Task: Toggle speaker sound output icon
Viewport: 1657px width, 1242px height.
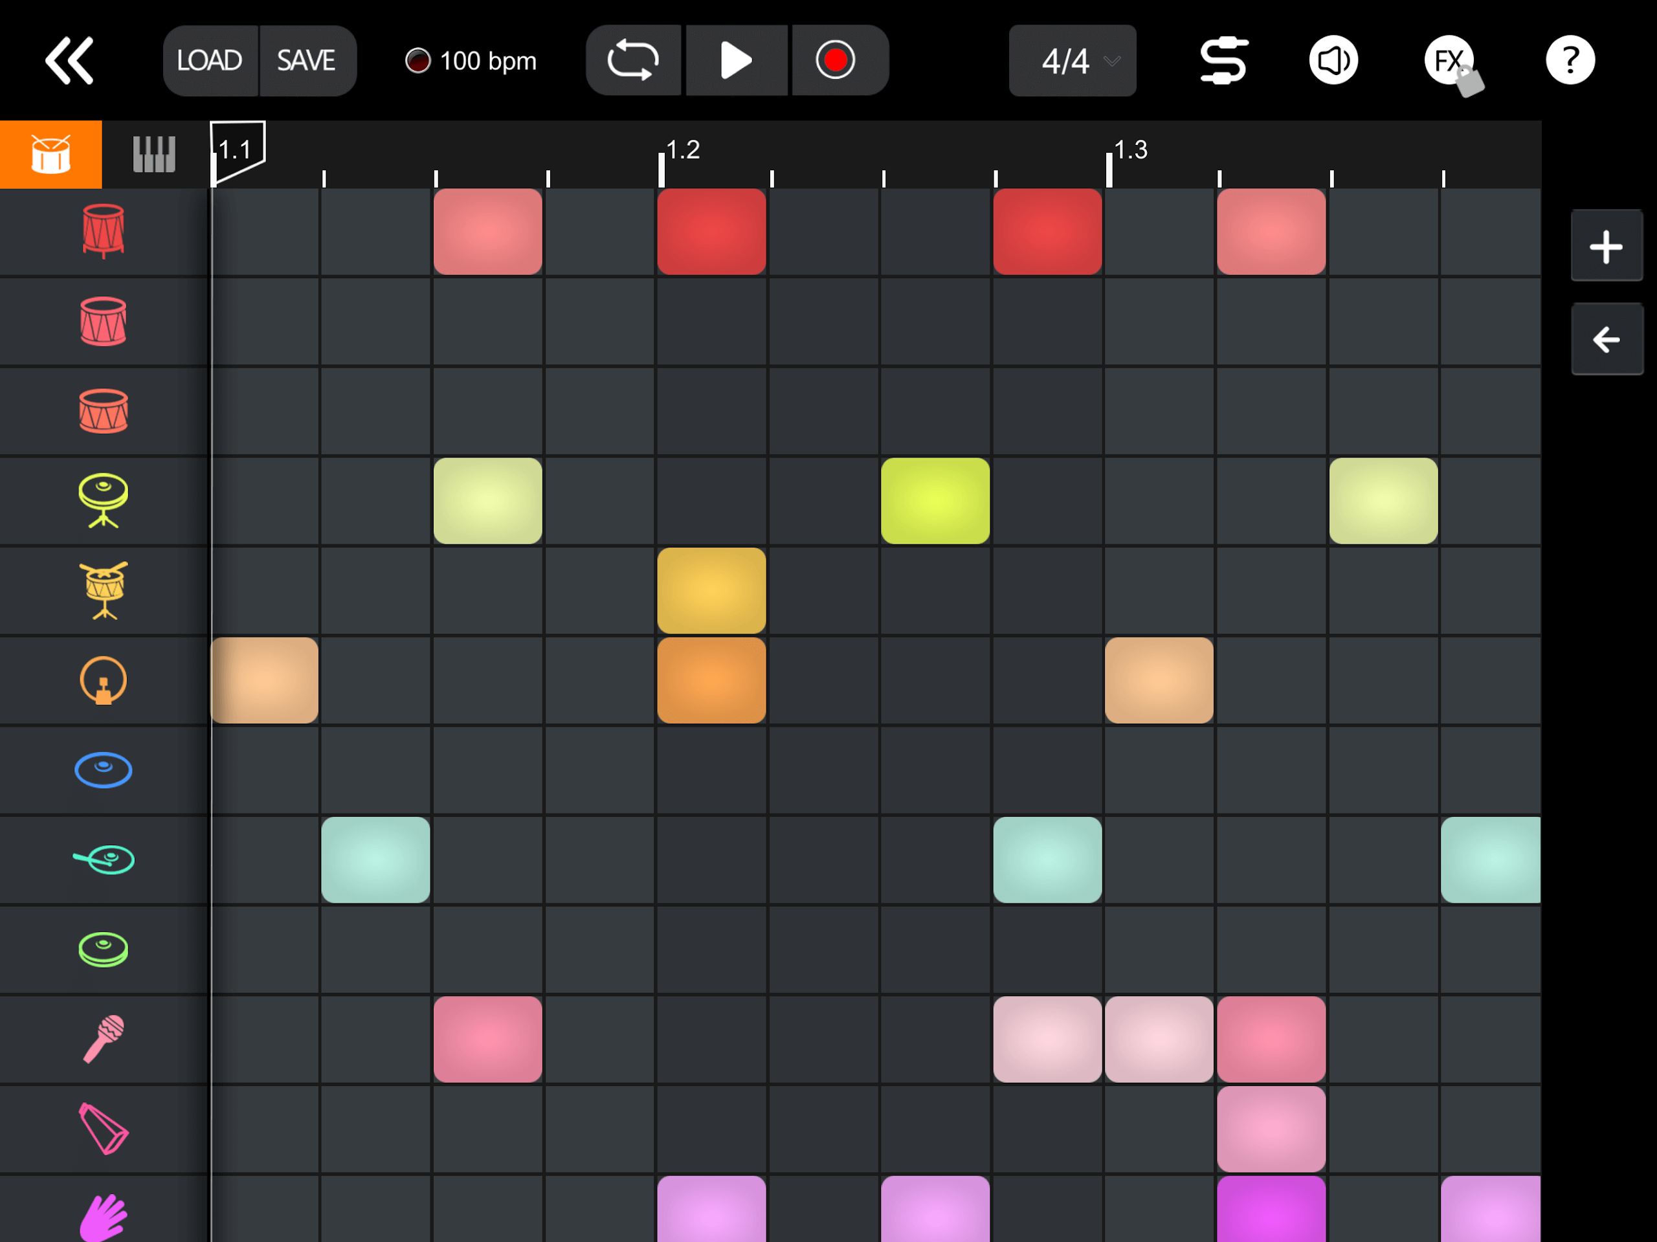Action: 1333,60
